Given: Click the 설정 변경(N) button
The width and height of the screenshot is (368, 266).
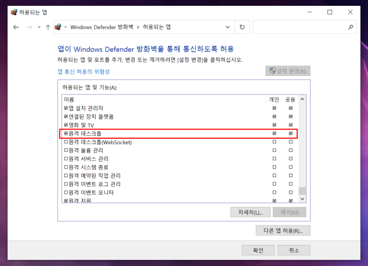Looking at the screenshot, I should point(288,71).
